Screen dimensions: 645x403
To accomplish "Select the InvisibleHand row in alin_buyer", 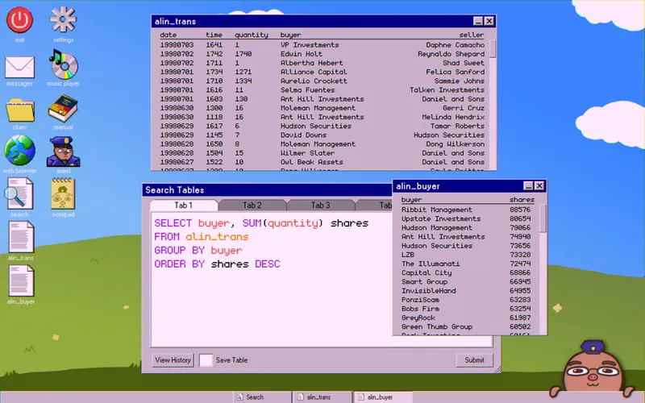I will [467, 291].
